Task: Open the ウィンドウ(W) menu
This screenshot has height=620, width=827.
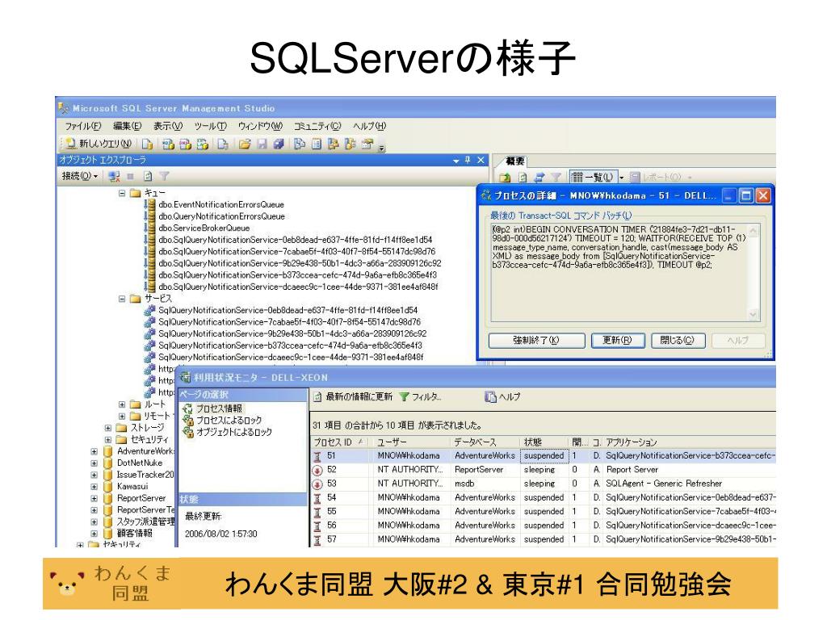Action: point(260,126)
